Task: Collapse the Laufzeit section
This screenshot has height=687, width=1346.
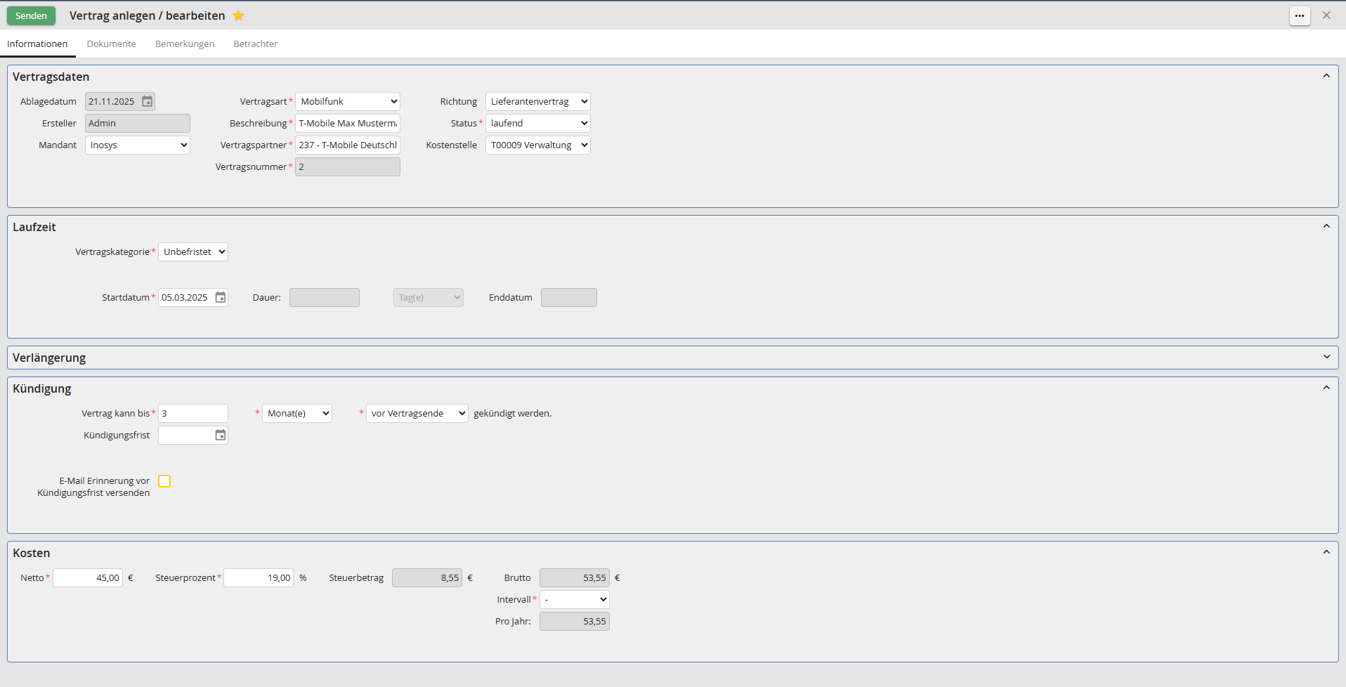Action: pyautogui.click(x=1326, y=226)
